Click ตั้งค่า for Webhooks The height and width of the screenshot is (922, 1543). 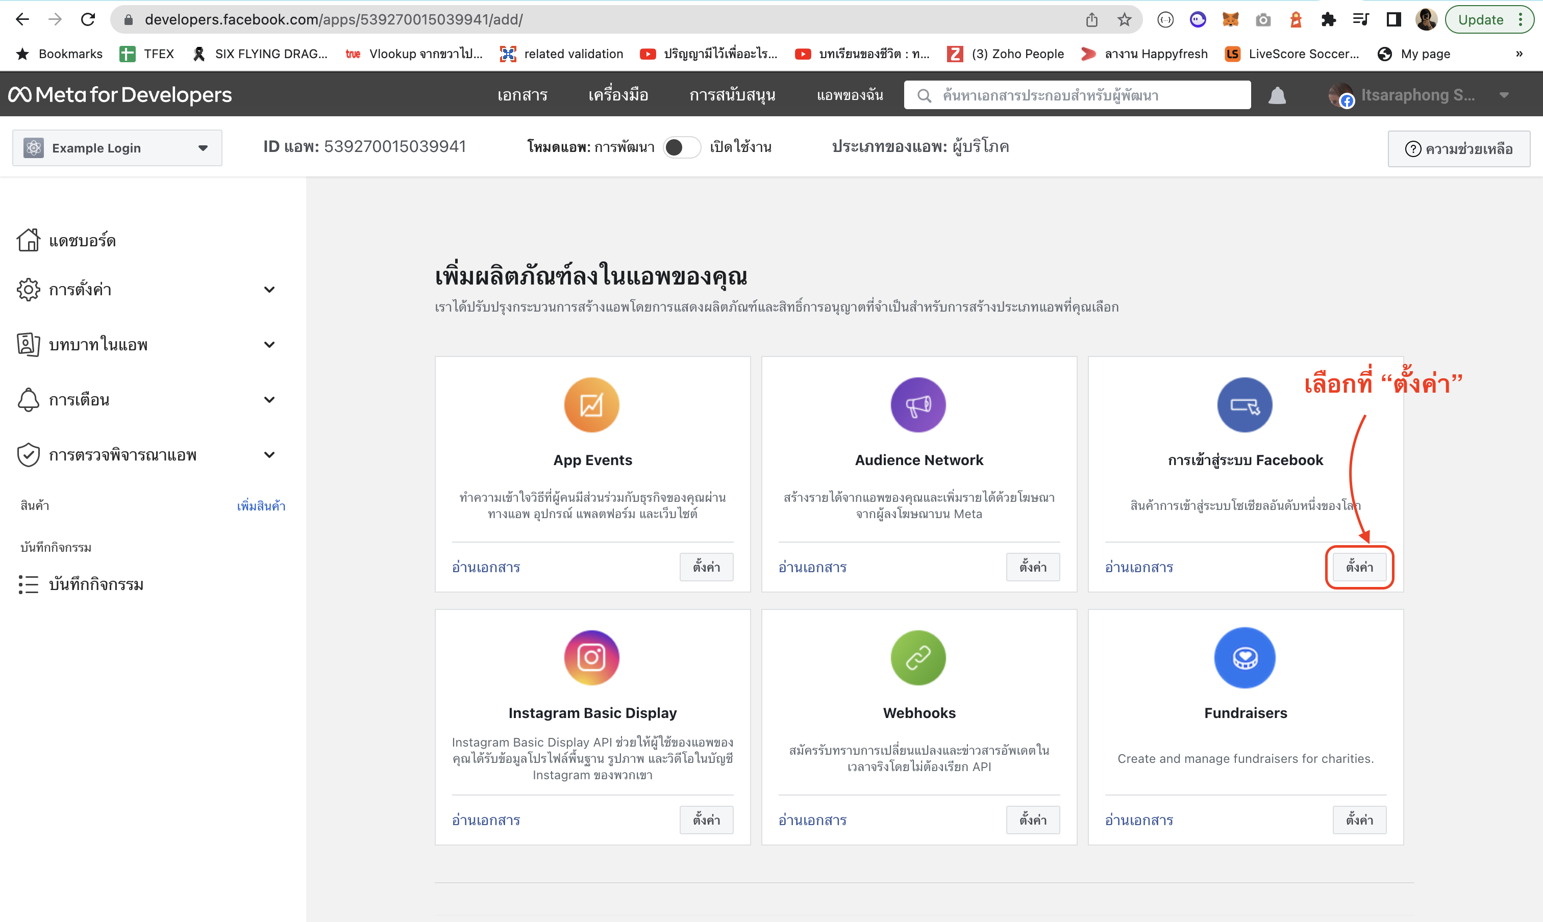(1033, 819)
